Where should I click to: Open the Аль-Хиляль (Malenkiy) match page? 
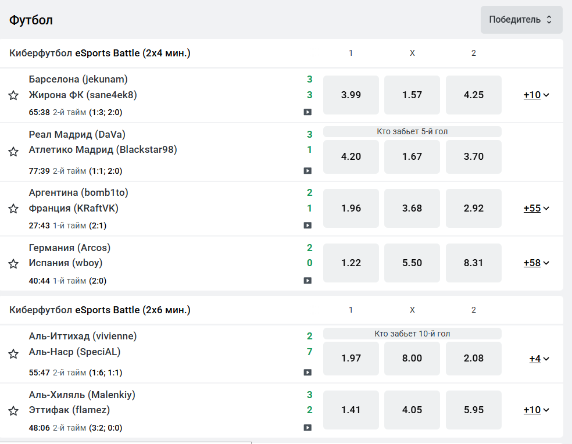[82, 395]
